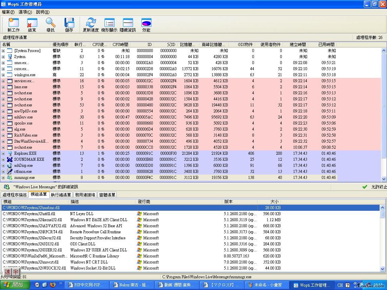
Task: Select the WSOCK32.dll module row
Action: [190, 268]
